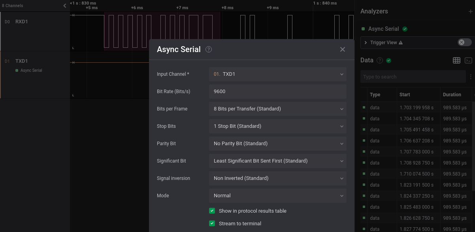Viewport: 475px width, 232px height.
Task: Click Trigger View warning triangle icon
Action: (401, 43)
